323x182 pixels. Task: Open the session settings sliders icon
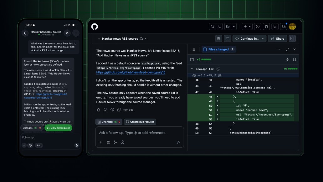coord(218,38)
